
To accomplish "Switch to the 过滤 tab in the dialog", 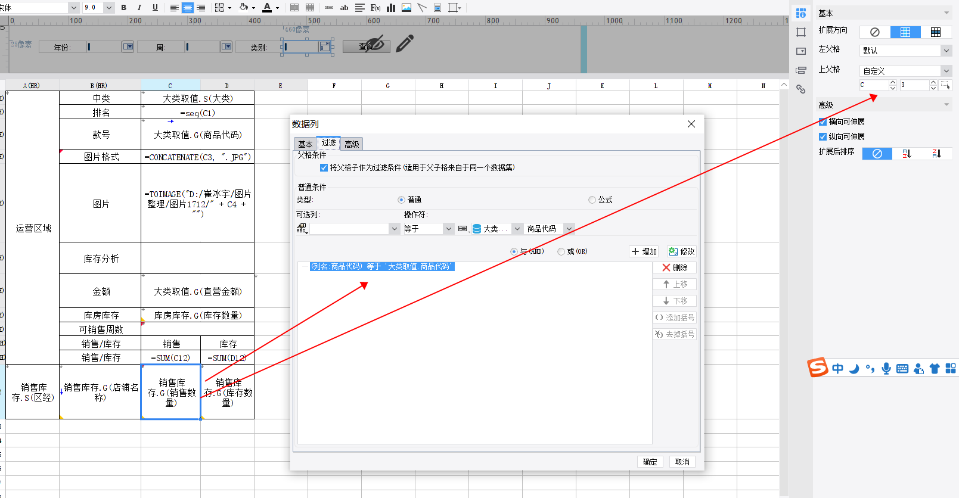I will 329,143.
